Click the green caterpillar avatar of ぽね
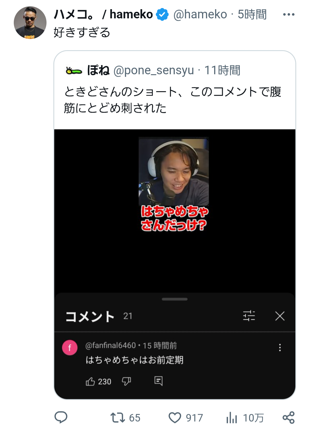The height and width of the screenshot is (434, 310). coord(74,71)
